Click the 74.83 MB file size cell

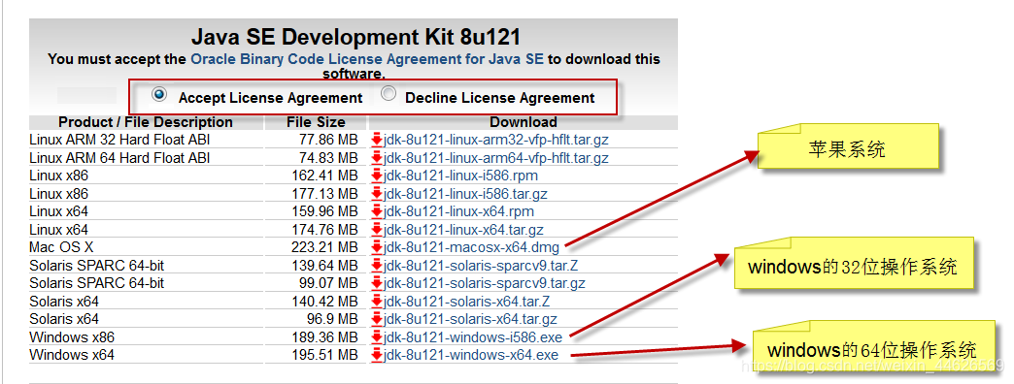328,157
